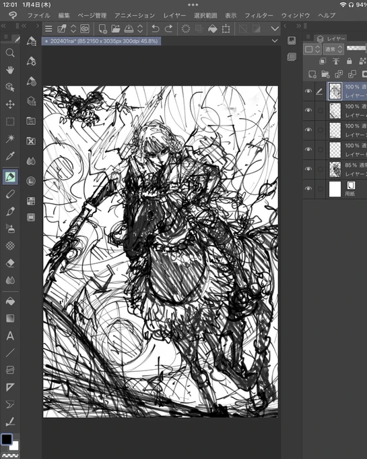Image resolution: width=367 pixels, height=459 pixels.
Task: Click Open folder icon in command bar
Action: pos(116,28)
